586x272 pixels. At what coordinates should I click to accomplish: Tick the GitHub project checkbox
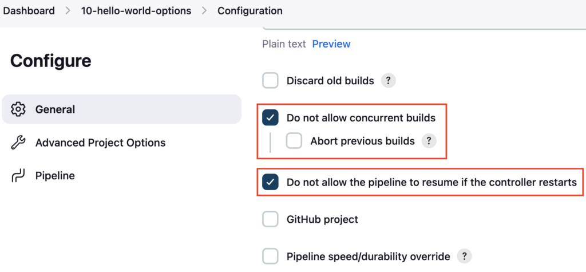point(270,219)
